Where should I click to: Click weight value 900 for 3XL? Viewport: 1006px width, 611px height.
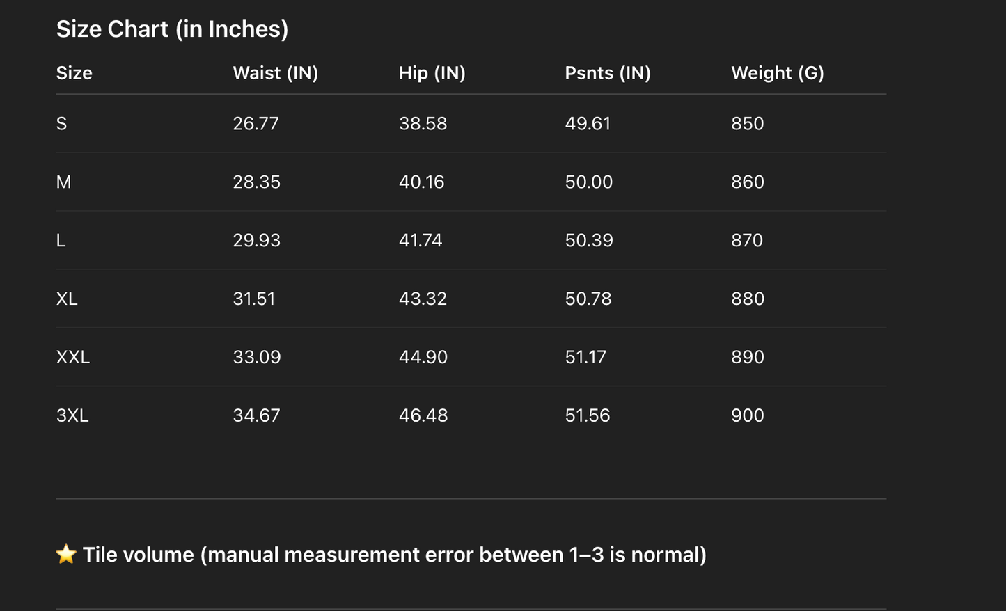[747, 416]
